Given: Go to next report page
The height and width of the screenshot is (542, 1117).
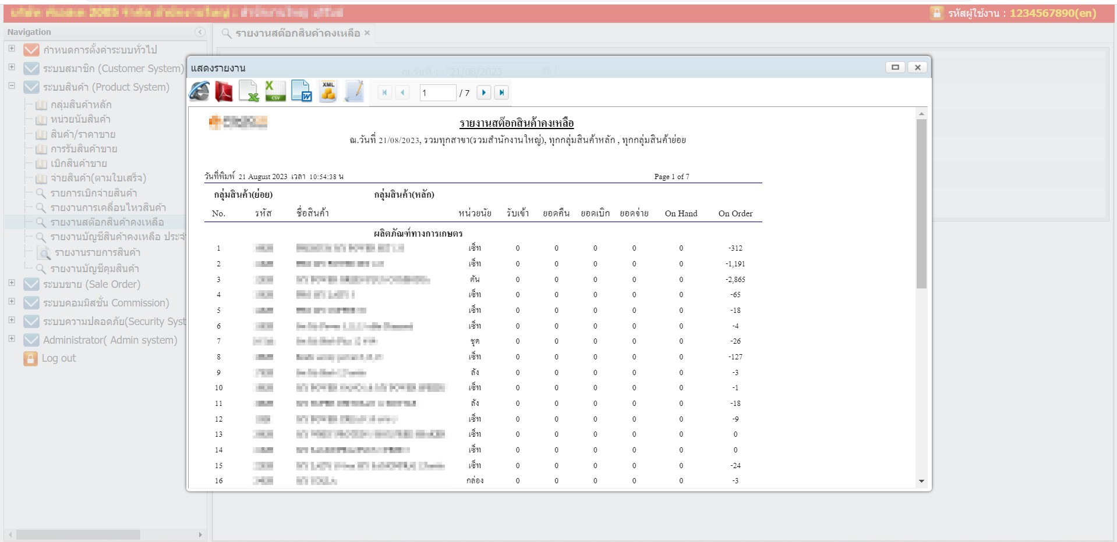Looking at the screenshot, I should 483,92.
